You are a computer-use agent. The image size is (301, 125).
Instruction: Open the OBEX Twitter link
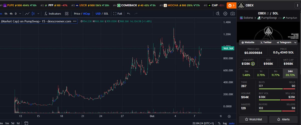(266, 42)
